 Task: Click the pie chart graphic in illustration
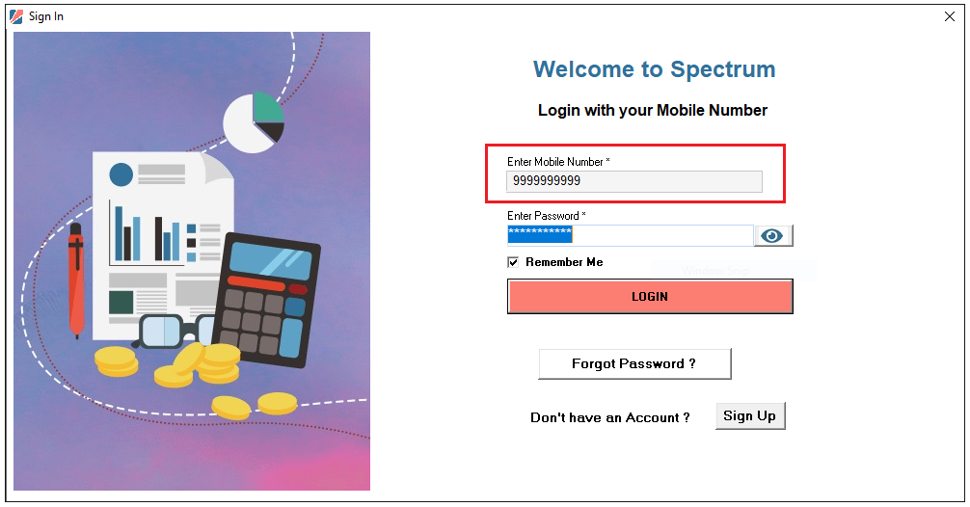coord(254,122)
